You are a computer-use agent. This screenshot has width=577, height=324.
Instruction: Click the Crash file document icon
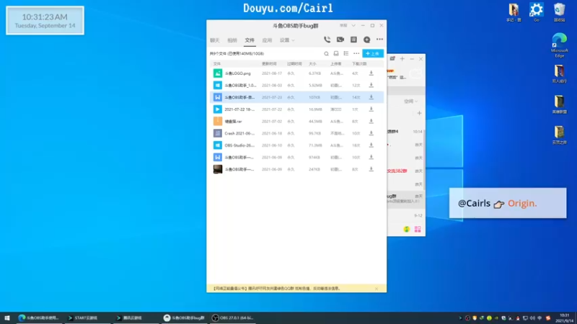click(x=218, y=133)
